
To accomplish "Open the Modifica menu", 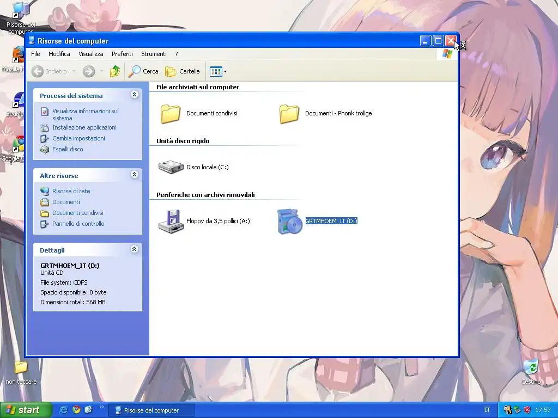I will 59,54.
